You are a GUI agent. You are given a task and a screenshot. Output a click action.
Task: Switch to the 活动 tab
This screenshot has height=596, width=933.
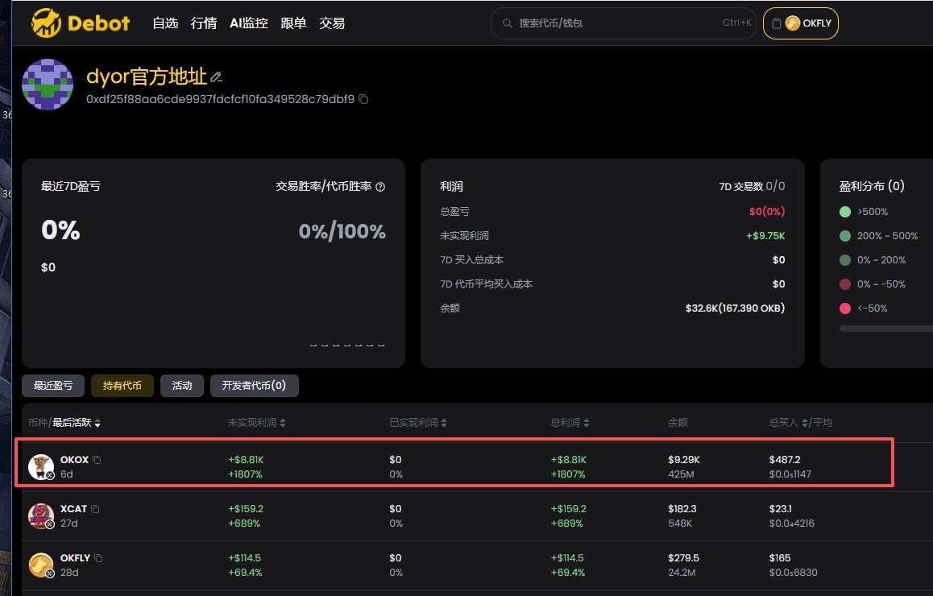pos(182,386)
